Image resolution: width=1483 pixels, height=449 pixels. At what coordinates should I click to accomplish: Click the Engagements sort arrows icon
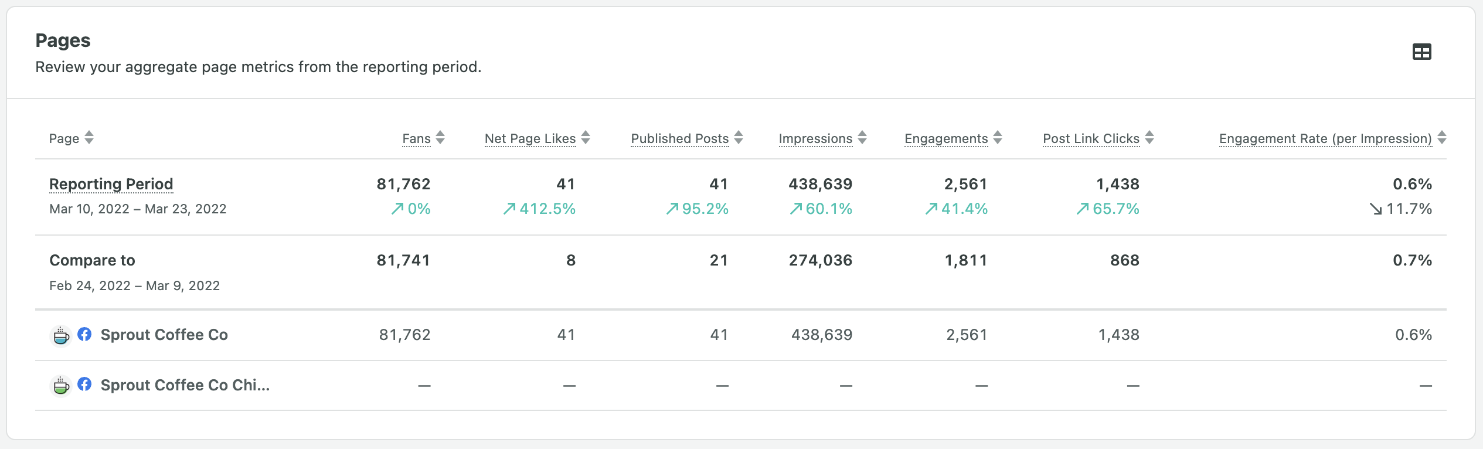(x=998, y=138)
